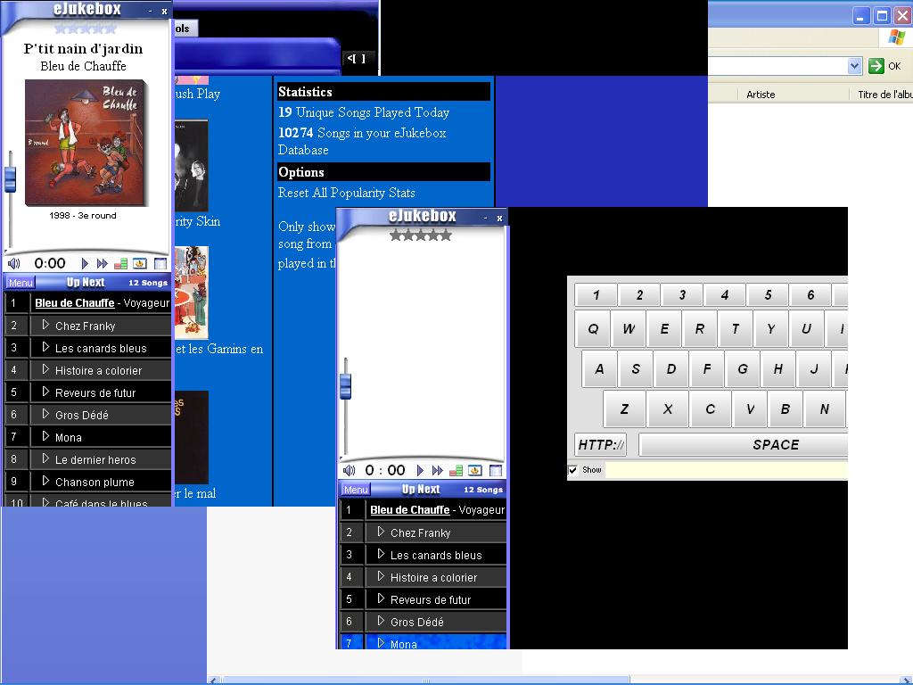Screen dimensions: 913x685
Task: Play button in blank eJukebox window
Action: (421, 471)
